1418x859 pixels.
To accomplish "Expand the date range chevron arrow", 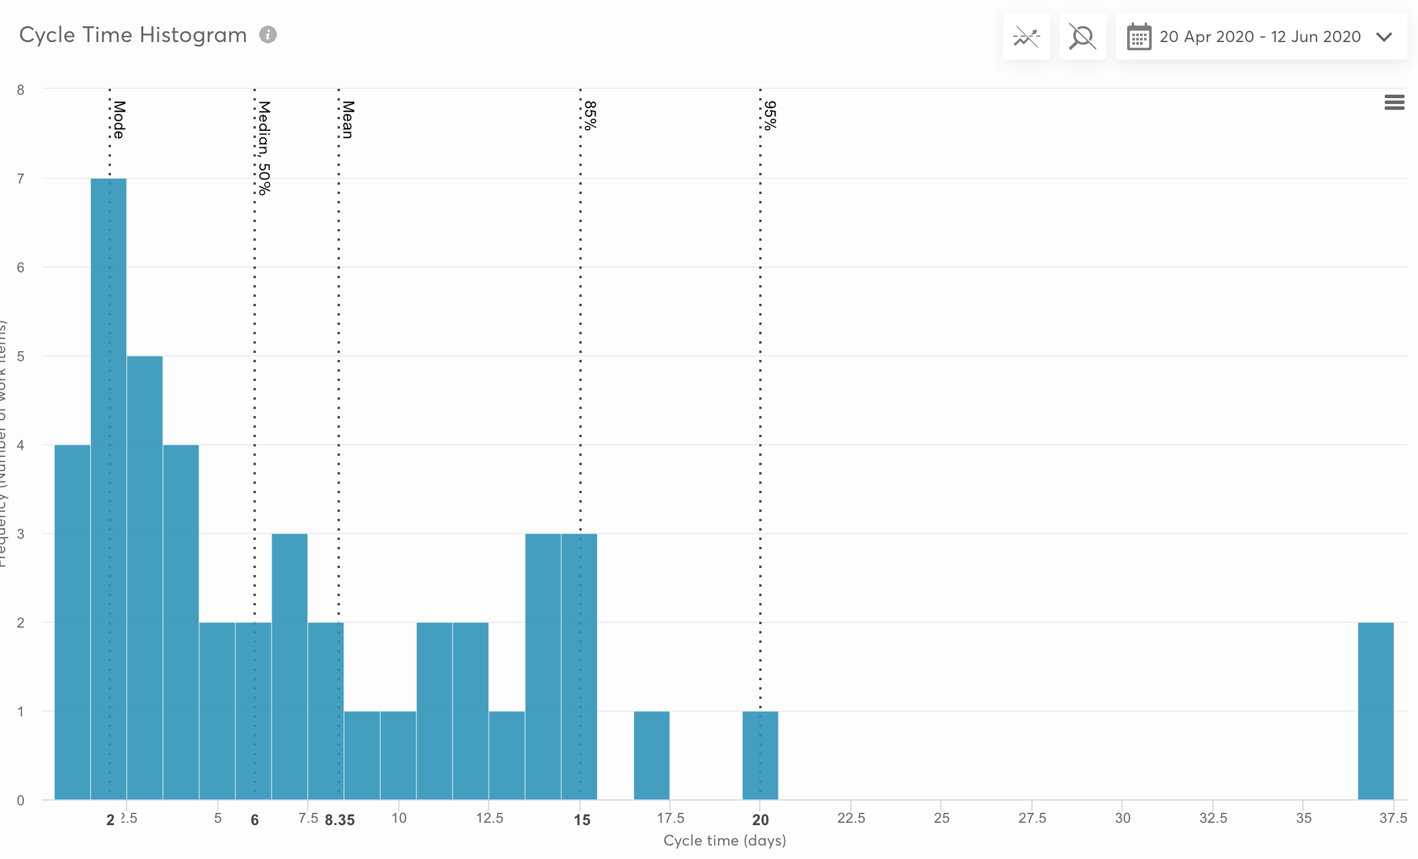I will (1384, 37).
